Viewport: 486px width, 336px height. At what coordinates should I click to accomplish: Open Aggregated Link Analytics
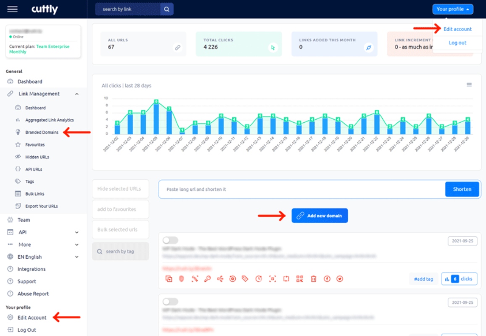click(49, 120)
